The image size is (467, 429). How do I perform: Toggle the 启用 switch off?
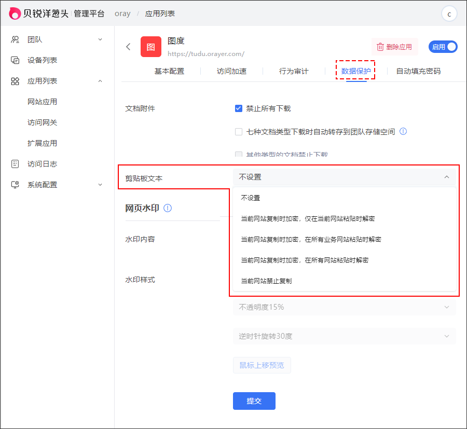coord(443,47)
